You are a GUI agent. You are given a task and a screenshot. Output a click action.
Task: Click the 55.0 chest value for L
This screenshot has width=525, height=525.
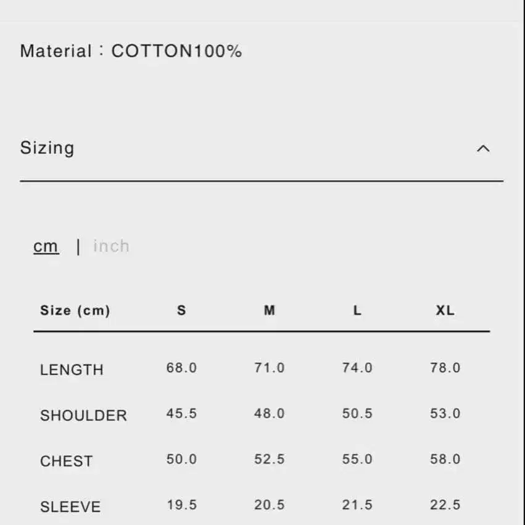click(x=357, y=459)
